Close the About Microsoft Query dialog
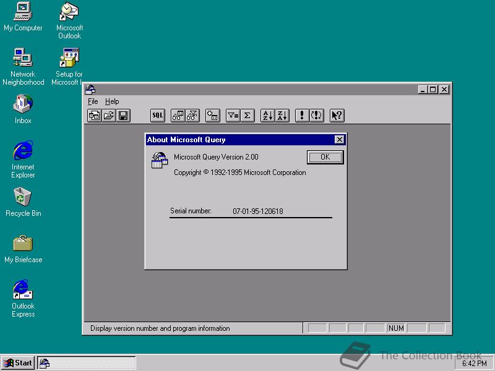The image size is (495, 371). tap(339, 140)
